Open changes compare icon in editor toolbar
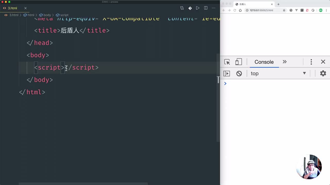The height and width of the screenshot is (185, 330). [182, 8]
